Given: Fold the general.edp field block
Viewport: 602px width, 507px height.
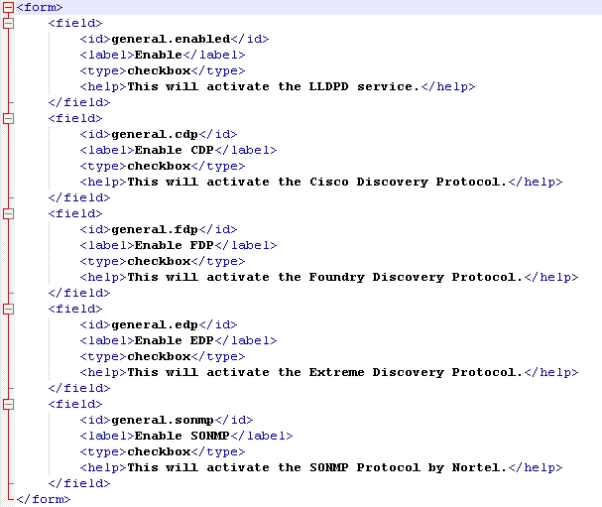Looking at the screenshot, I should (x=9, y=309).
